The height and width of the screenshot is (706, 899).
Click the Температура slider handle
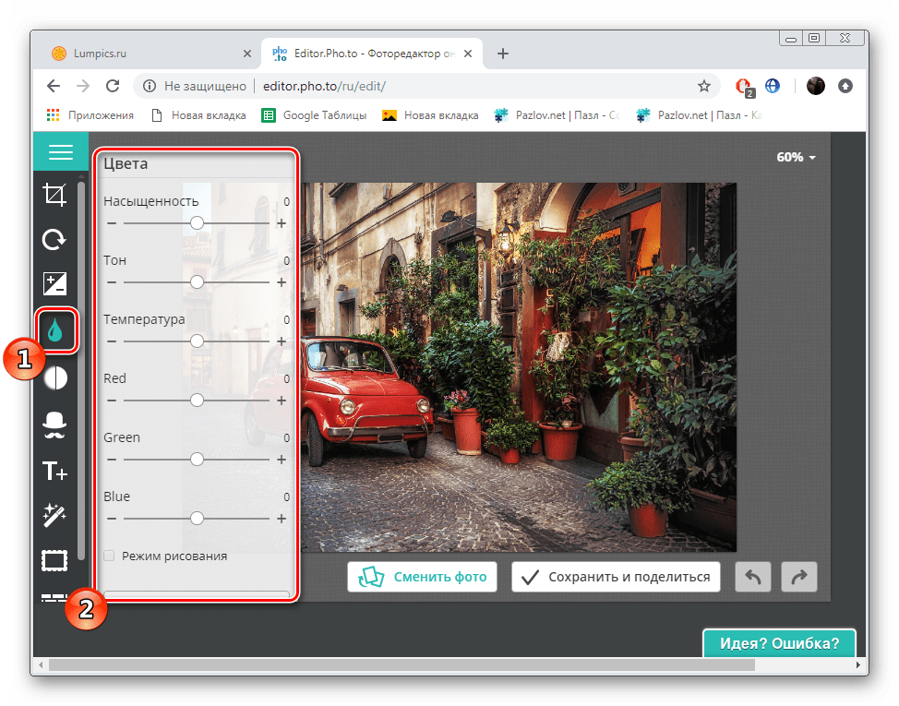197,341
